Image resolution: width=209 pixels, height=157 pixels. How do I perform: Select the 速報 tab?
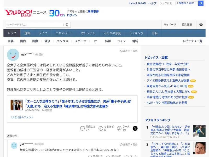coord(27,33)
